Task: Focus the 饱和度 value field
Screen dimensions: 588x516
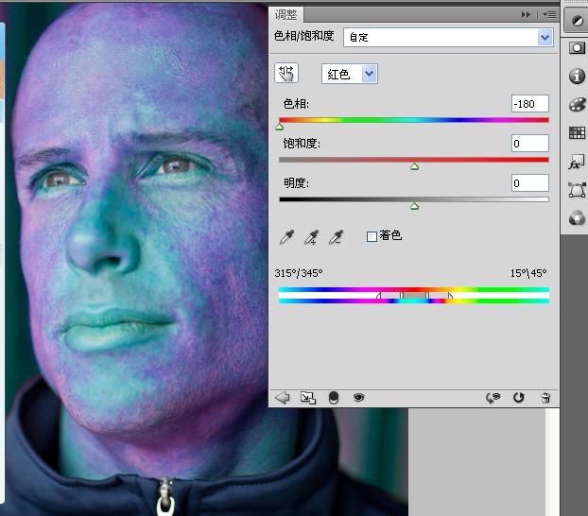Action: [x=530, y=144]
